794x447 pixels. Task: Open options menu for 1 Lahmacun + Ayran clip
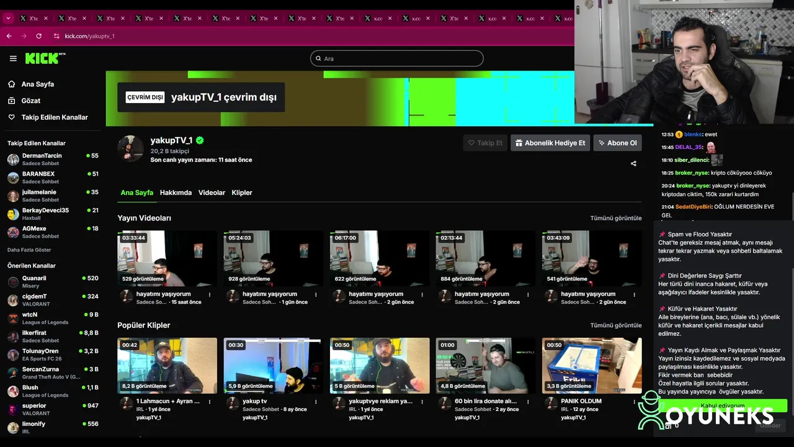(210, 402)
